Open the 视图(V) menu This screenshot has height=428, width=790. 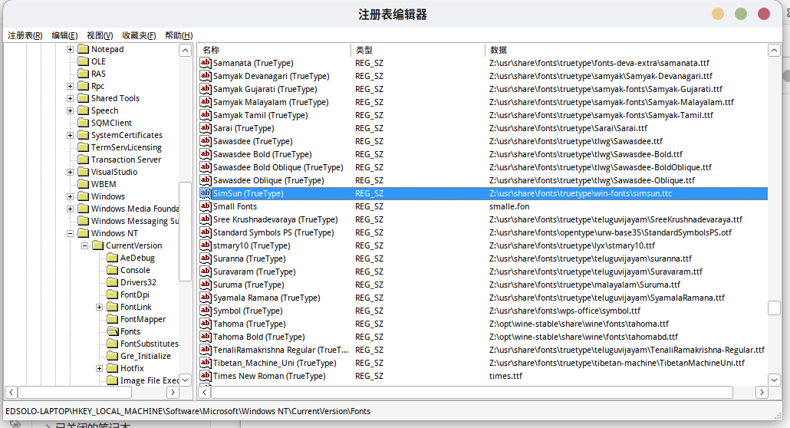click(x=100, y=35)
